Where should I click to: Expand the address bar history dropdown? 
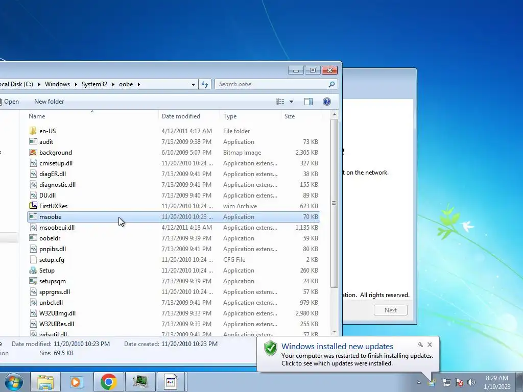point(193,84)
